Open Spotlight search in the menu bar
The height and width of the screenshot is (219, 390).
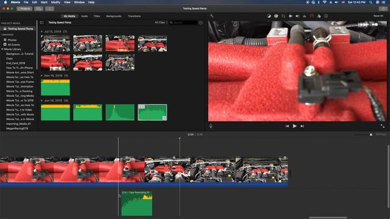(x=371, y=2)
